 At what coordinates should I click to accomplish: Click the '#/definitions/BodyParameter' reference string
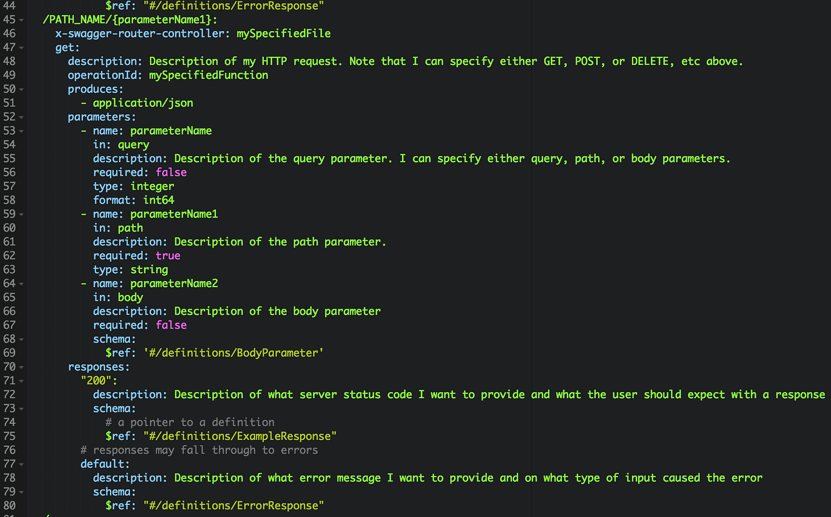pos(233,353)
